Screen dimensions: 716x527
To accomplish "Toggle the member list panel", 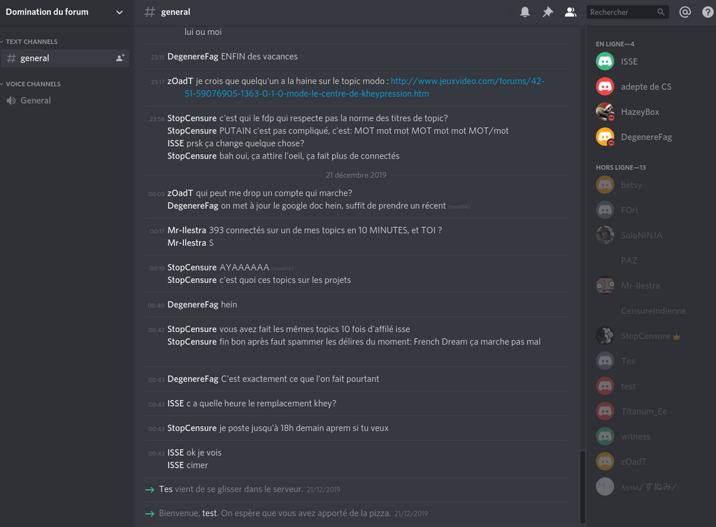I will click(571, 12).
